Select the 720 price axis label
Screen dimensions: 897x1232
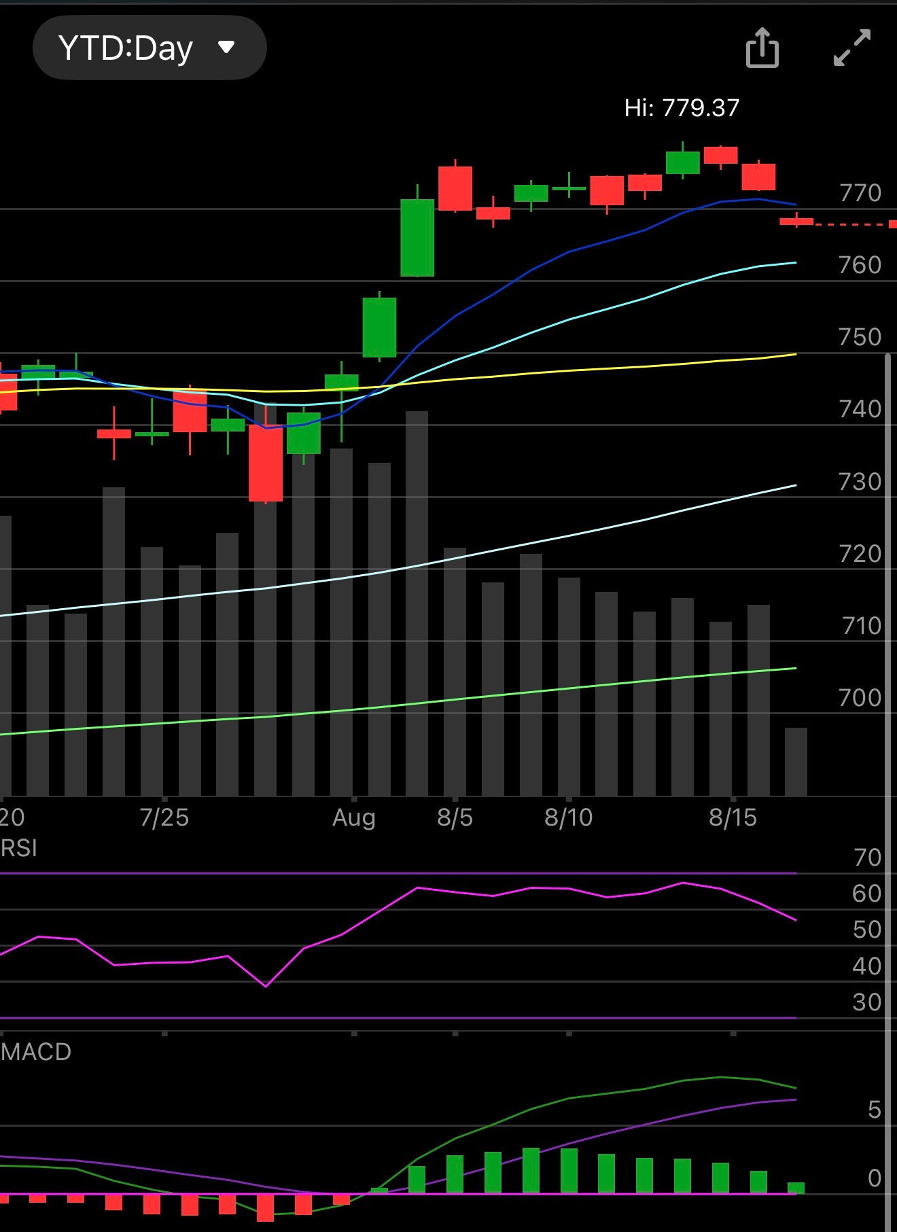[860, 554]
